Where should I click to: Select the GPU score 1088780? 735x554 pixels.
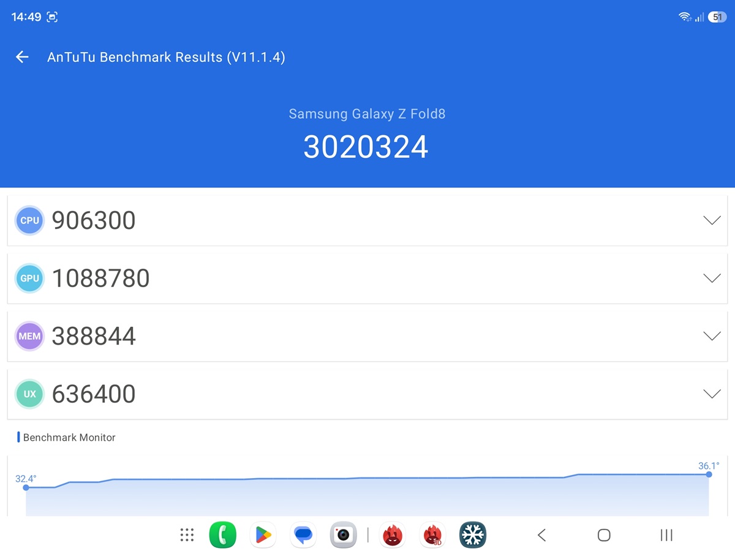[101, 279]
